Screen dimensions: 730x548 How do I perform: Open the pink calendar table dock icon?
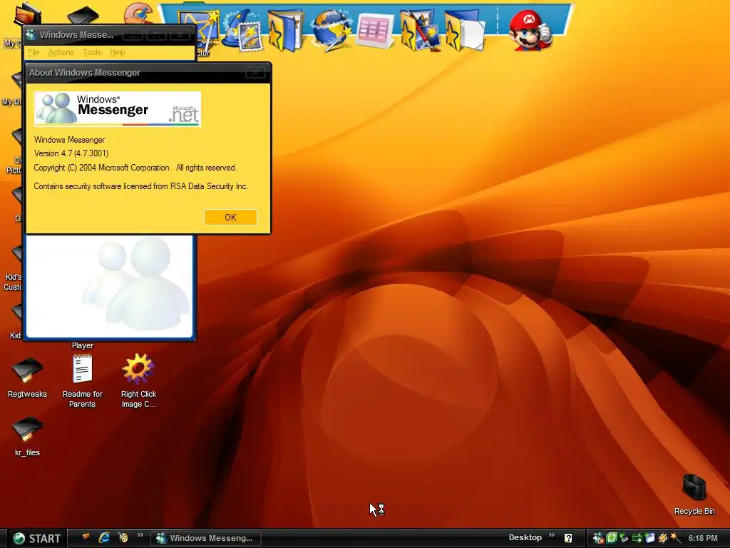(x=375, y=30)
